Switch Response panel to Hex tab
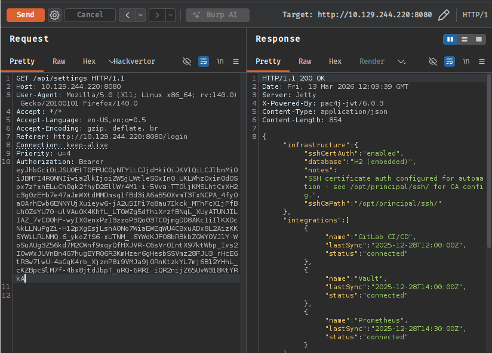 click(x=336, y=61)
